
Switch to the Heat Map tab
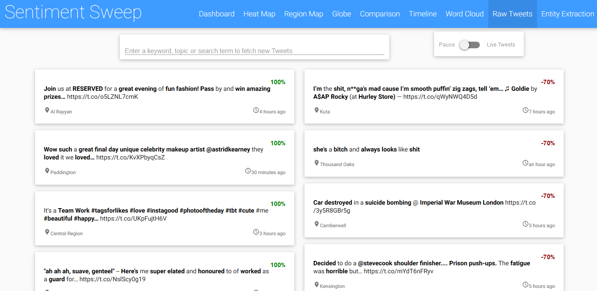tap(259, 14)
